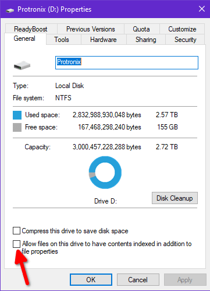Close the Protronix Properties dialog
The height and width of the screenshot is (291, 210).
point(202,9)
